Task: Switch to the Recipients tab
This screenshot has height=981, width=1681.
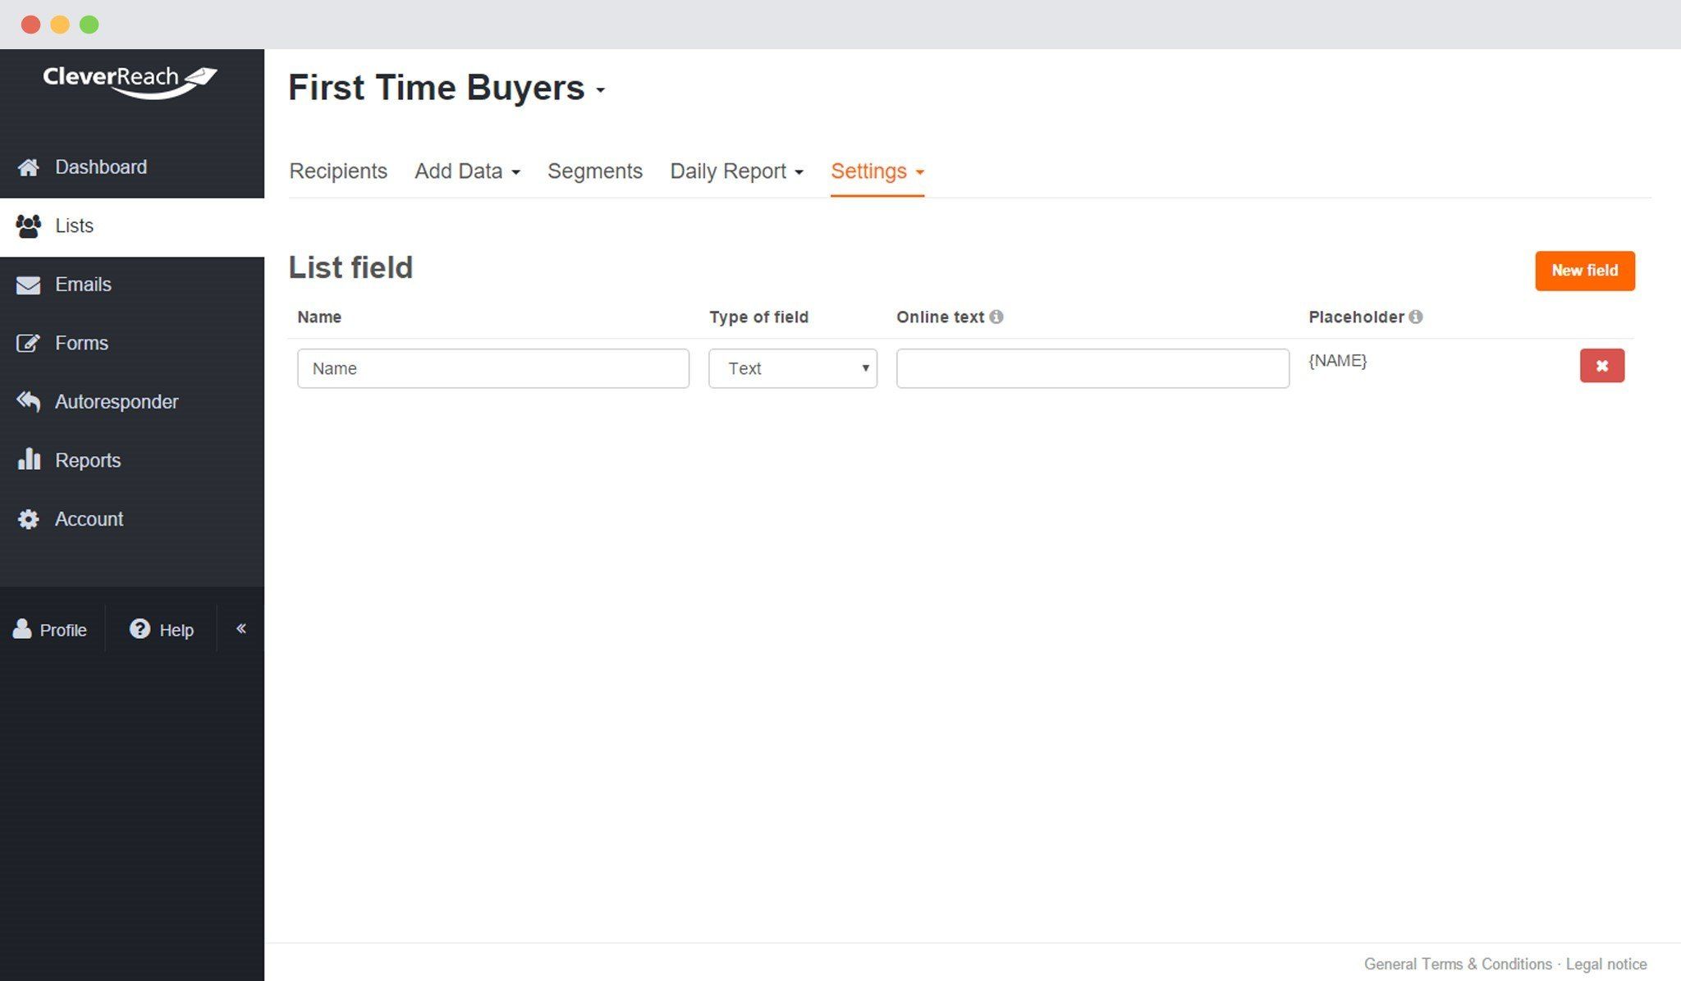Action: coord(338,171)
